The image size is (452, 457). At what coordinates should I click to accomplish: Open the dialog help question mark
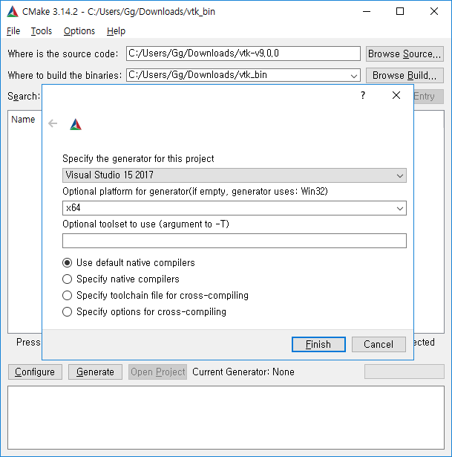[363, 95]
